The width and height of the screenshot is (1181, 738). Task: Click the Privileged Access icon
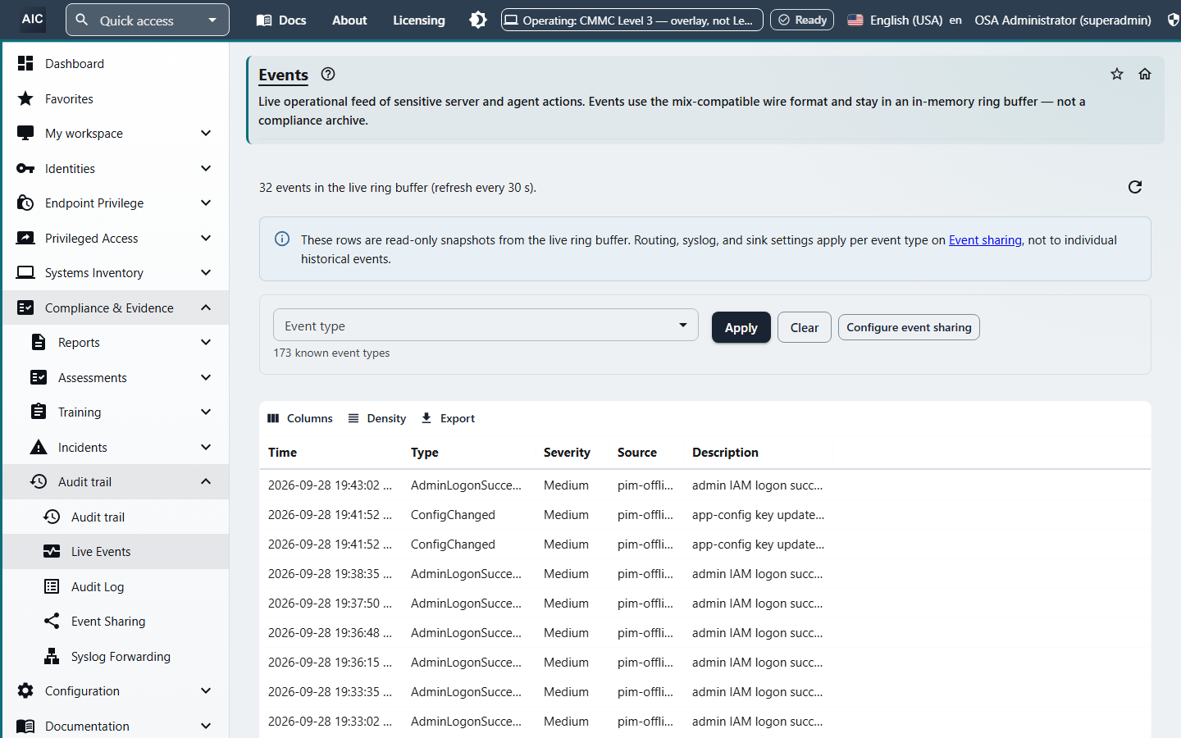pos(25,238)
